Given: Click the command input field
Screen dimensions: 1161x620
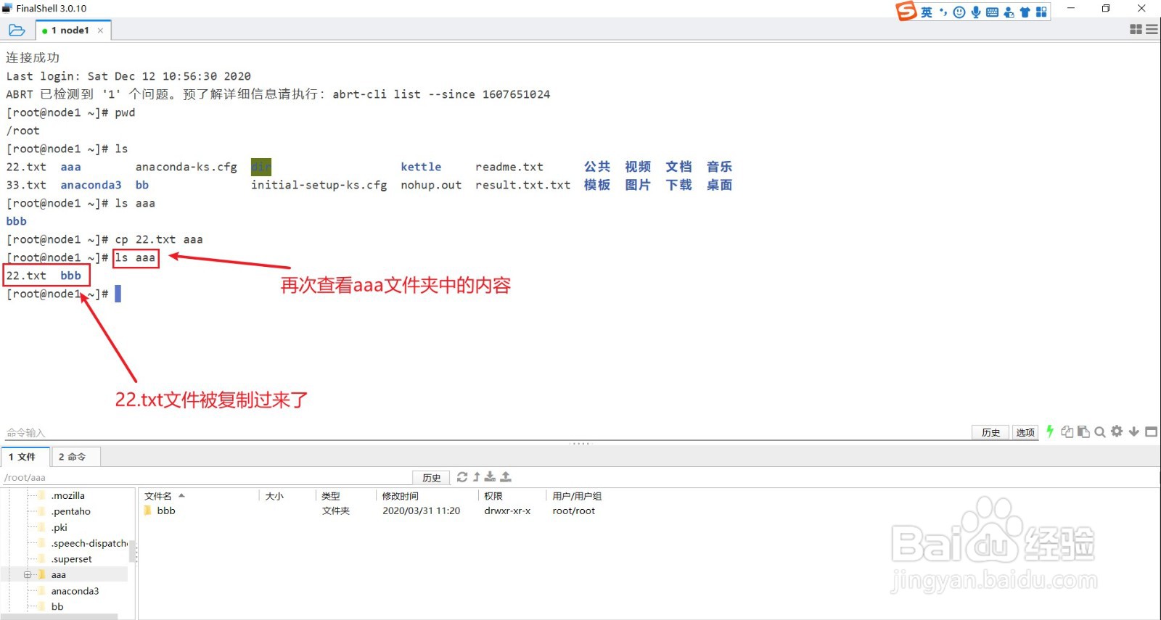Looking at the screenshot, I should (x=486, y=433).
